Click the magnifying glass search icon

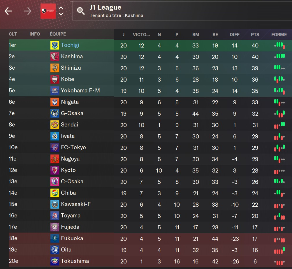pyautogui.click(x=80, y=11)
